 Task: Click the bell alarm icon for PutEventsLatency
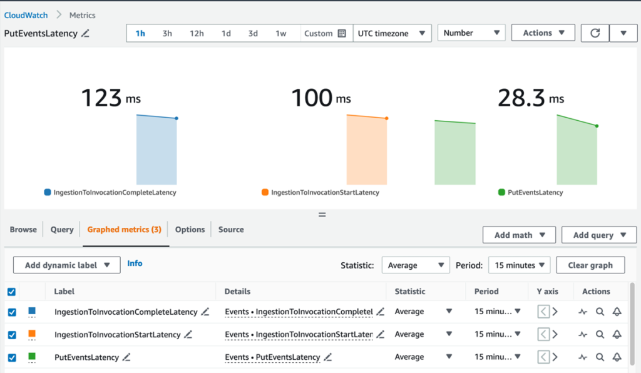click(617, 357)
